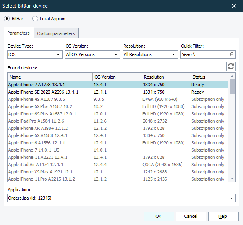Click the Help button
The image size is (243, 225).
223,216
